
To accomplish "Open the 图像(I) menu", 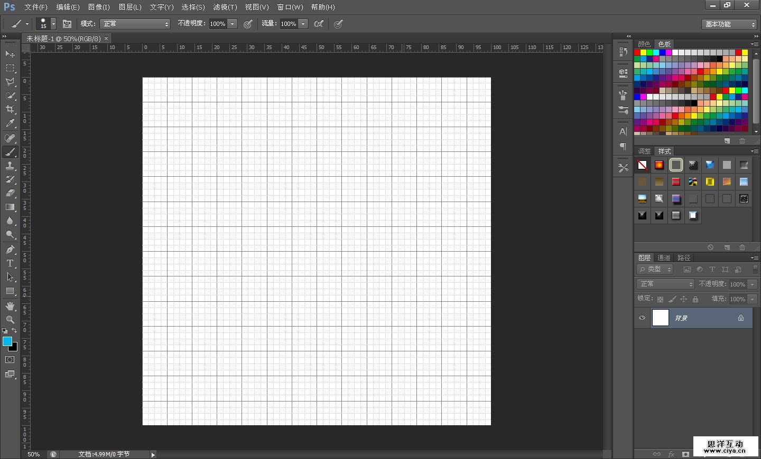I will (x=99, y=7).
